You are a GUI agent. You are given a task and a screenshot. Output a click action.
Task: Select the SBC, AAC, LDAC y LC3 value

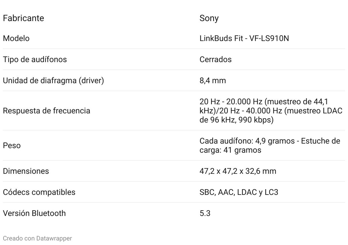(x=239, y=192)
